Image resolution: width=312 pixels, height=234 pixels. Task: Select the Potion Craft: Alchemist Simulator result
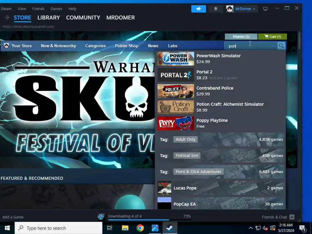coord(220,107)
